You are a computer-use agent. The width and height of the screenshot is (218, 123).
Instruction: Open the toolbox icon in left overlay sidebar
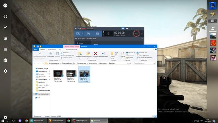click(5, 60)
